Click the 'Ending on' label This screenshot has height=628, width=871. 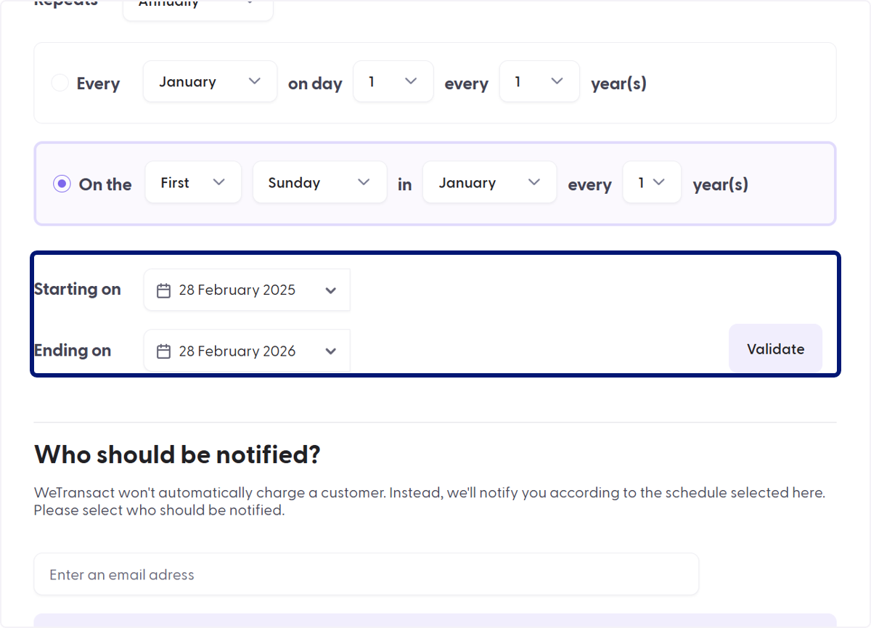click(x=73, y=350)
